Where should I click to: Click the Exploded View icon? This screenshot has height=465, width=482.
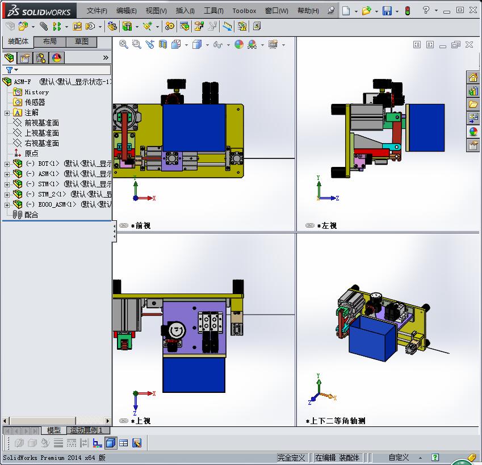[199, 27]
